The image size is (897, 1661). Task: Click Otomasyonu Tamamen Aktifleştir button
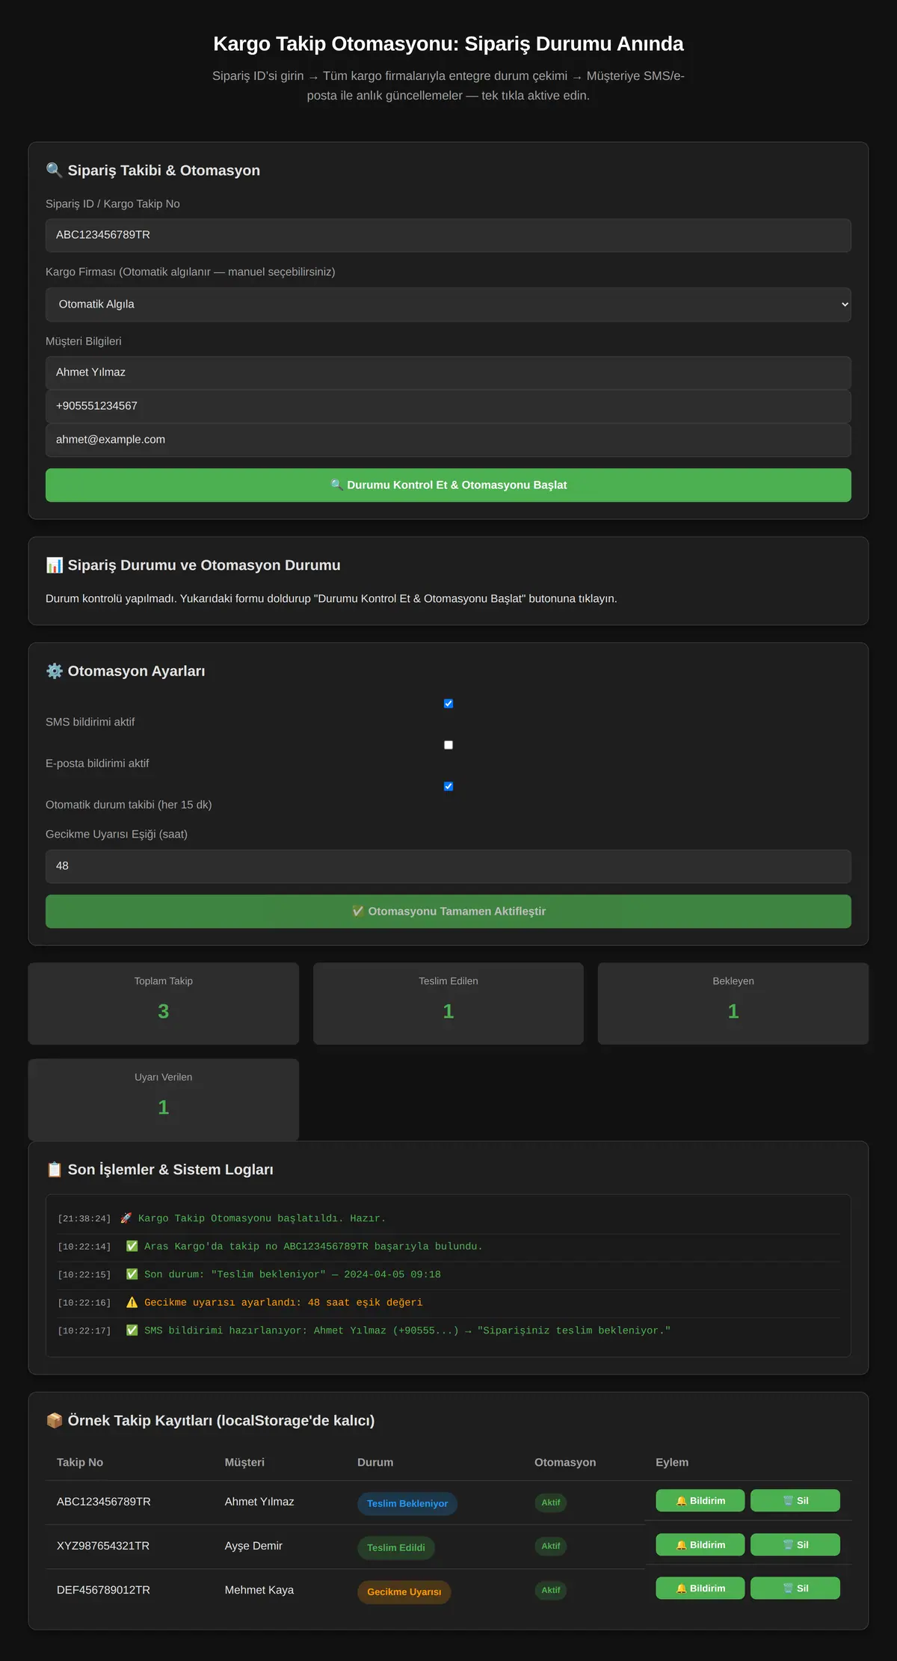coord(449,912)
